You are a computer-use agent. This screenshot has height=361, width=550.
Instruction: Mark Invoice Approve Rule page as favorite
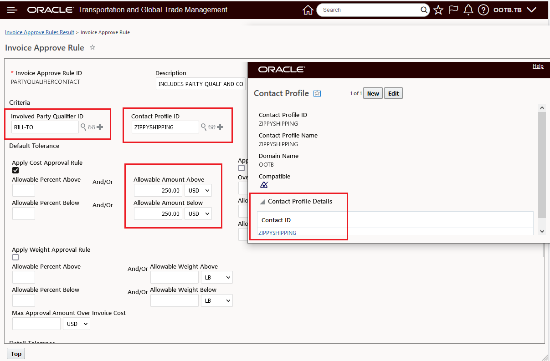(93, 47)
